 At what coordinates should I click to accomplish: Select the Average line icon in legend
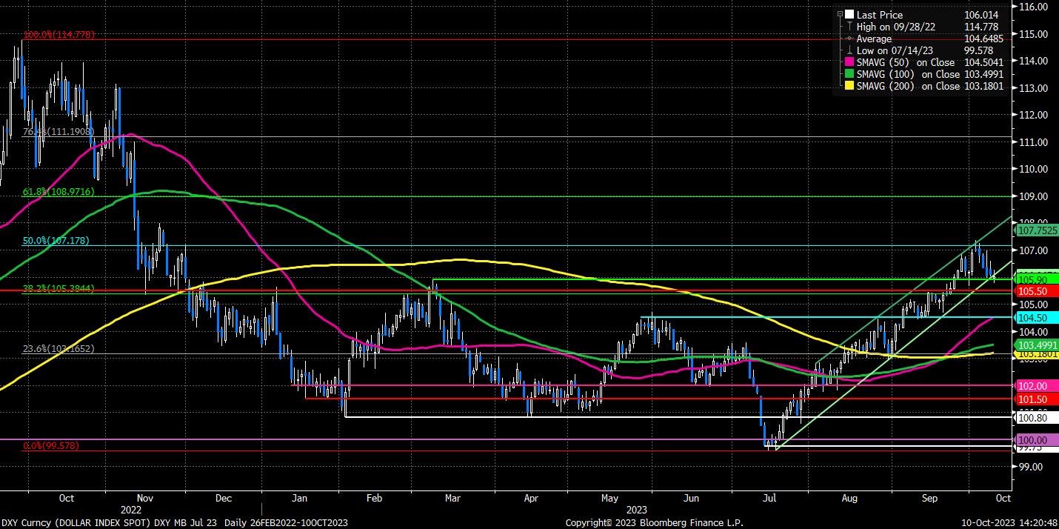point(849,39)
